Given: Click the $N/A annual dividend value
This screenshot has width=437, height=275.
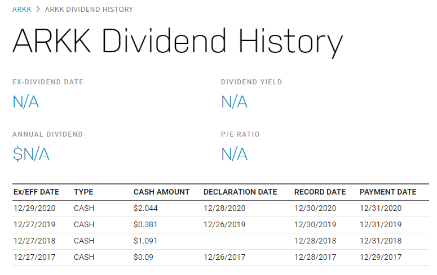Looking at the screenshot, I should 31,154.
